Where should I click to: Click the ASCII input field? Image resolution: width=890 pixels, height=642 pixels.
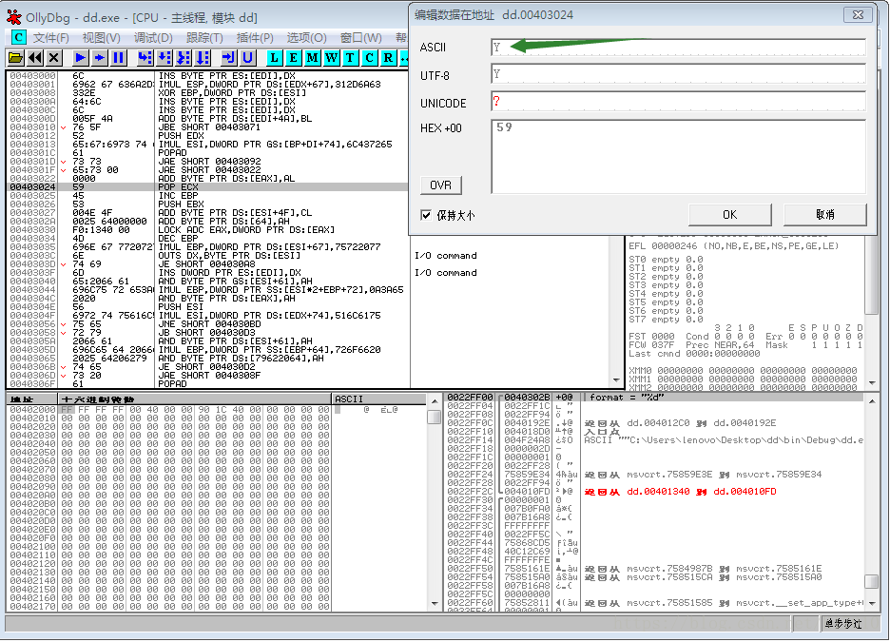(678, 48)
